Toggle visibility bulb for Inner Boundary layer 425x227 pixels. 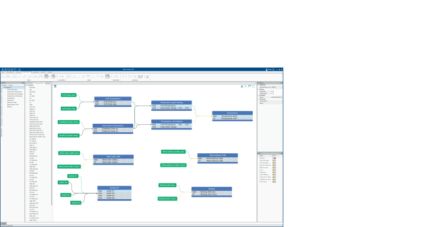(x=274, y=163)
